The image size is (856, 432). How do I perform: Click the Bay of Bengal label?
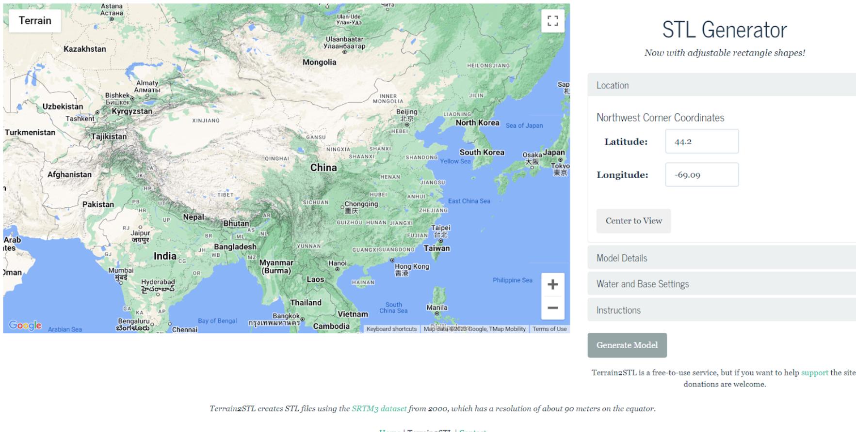(217, 321)
